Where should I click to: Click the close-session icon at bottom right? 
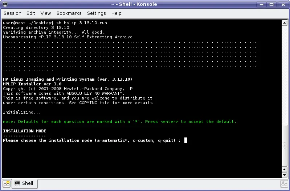(x=284, y=184)
